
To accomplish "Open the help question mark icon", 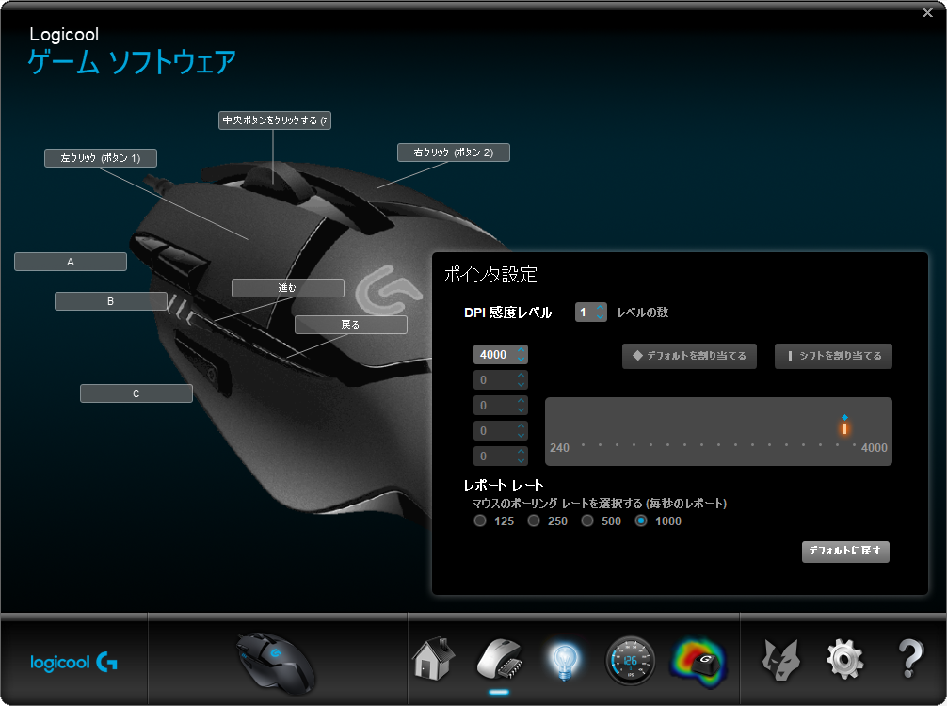I will click(x=910, y=659).
